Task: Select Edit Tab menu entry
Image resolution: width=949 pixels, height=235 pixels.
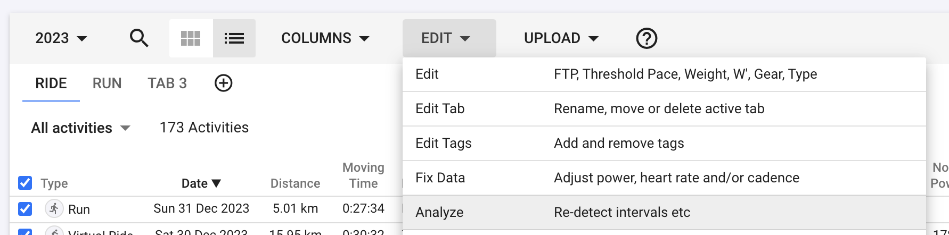Action: (664, 108)
